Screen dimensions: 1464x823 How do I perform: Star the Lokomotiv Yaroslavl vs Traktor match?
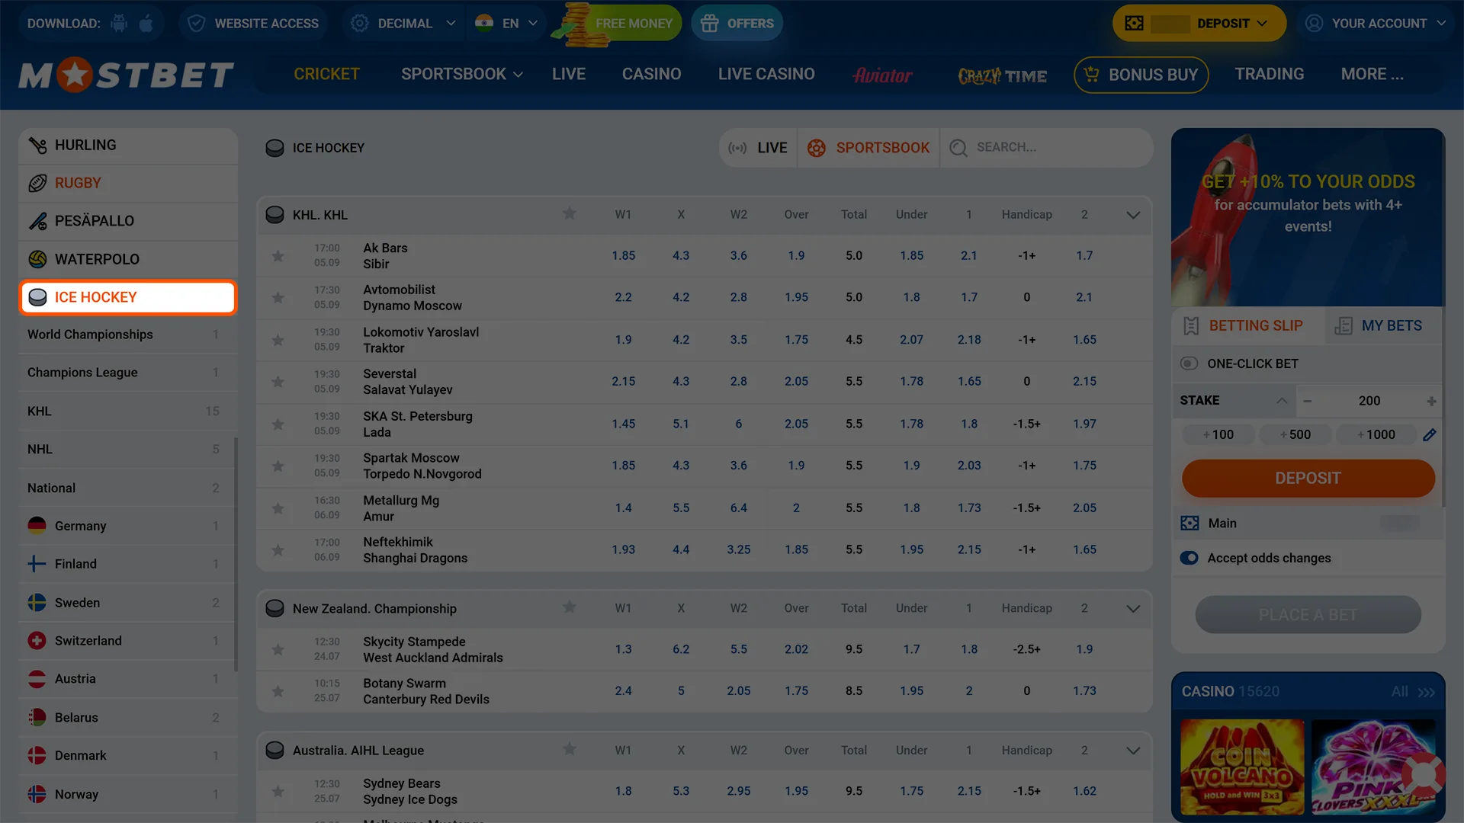pos(278,340)
